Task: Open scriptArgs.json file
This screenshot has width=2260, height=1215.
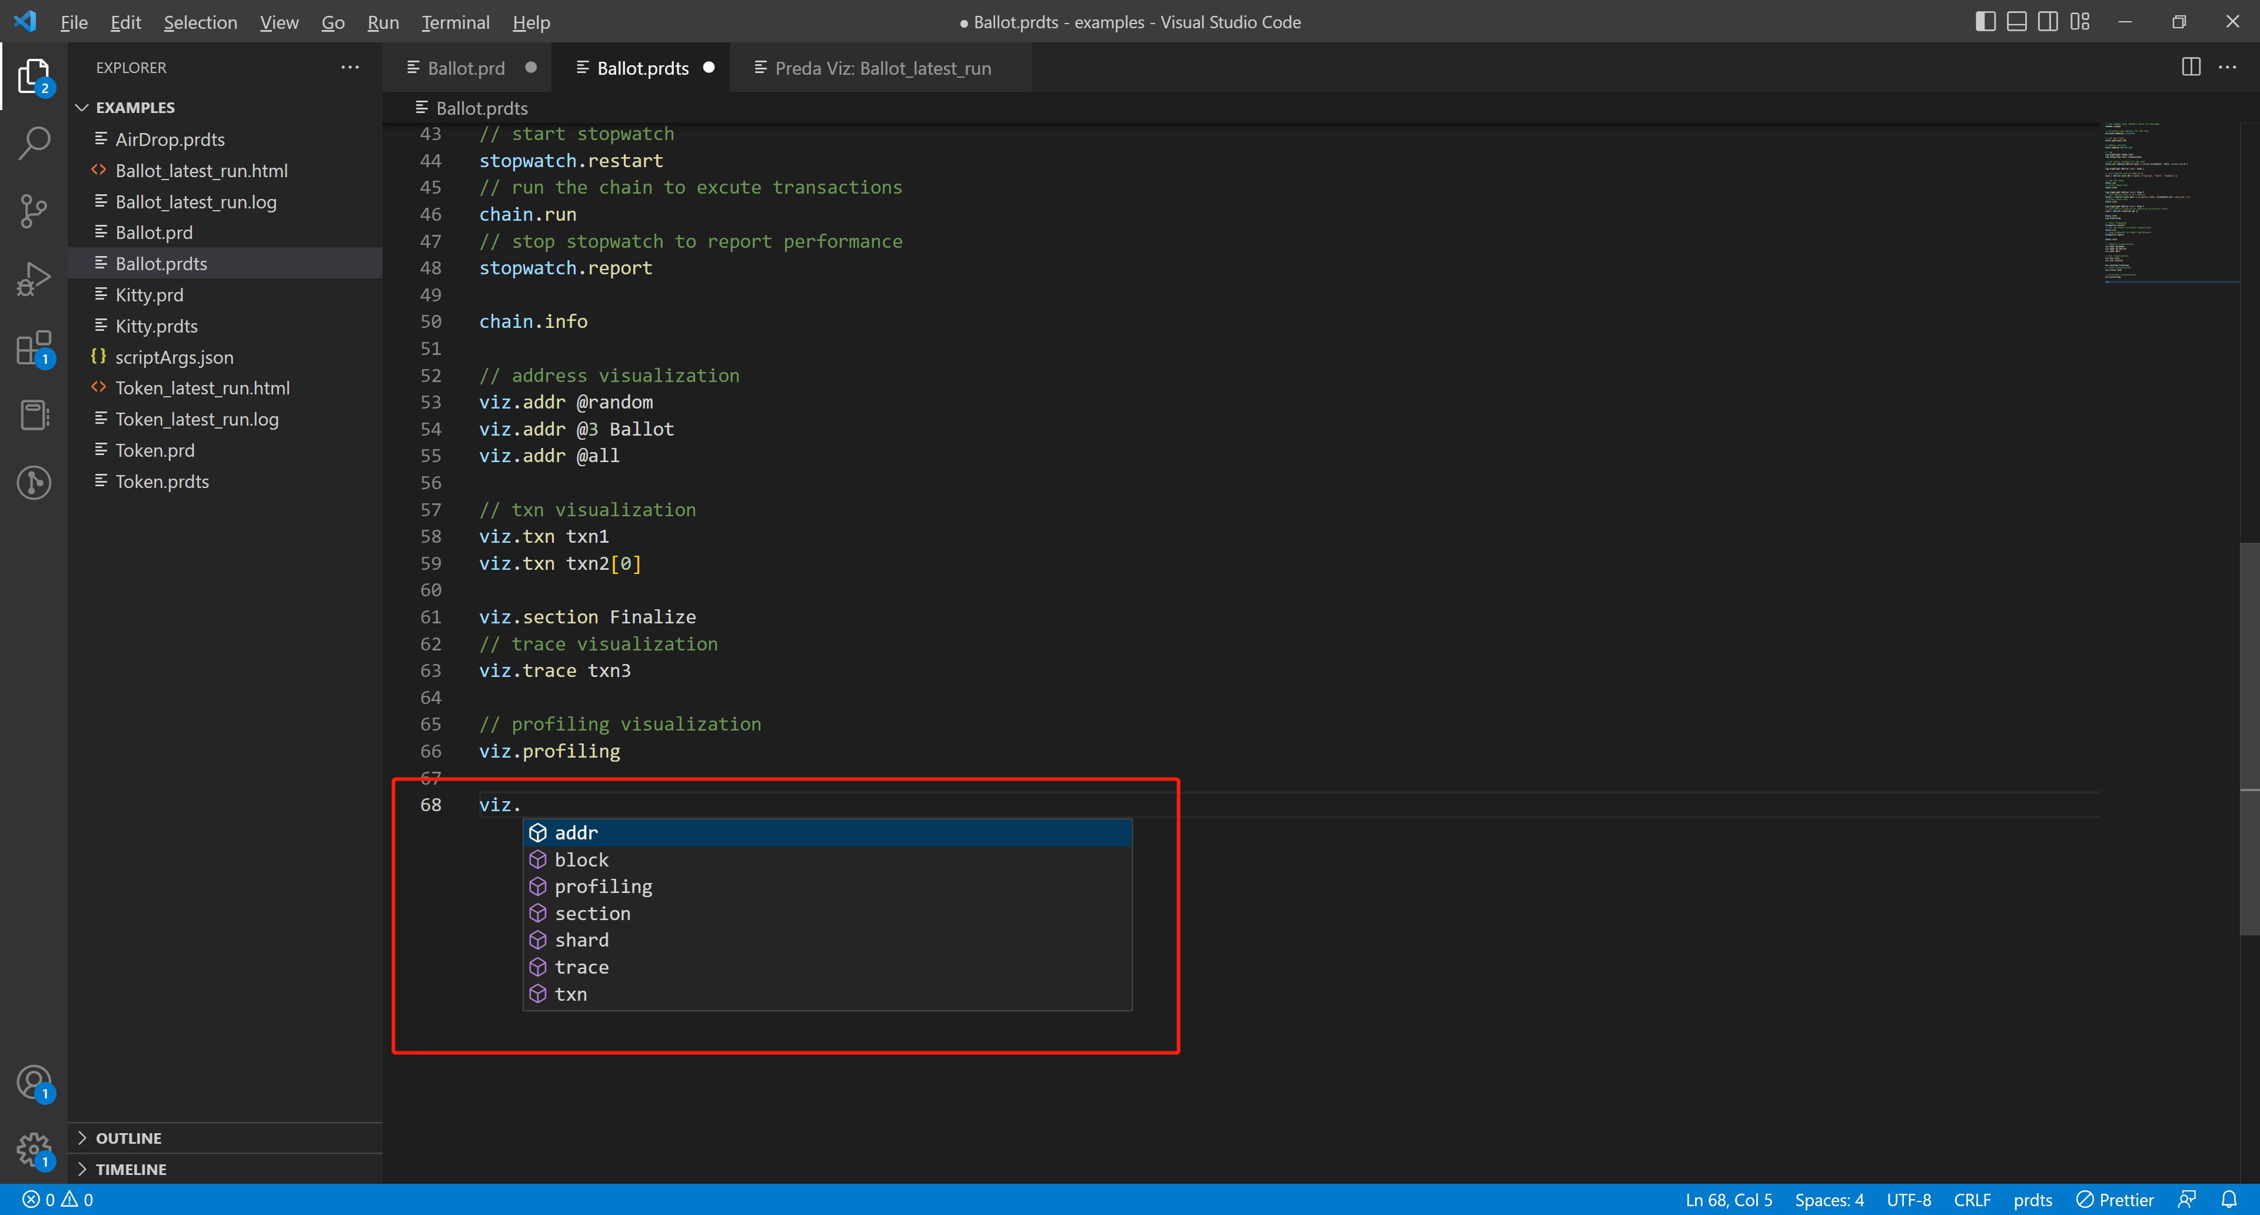Action: coord(225,357)
